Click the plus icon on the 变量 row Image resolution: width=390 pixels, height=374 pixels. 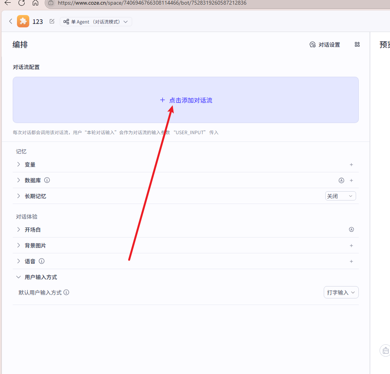coord(351,165)
